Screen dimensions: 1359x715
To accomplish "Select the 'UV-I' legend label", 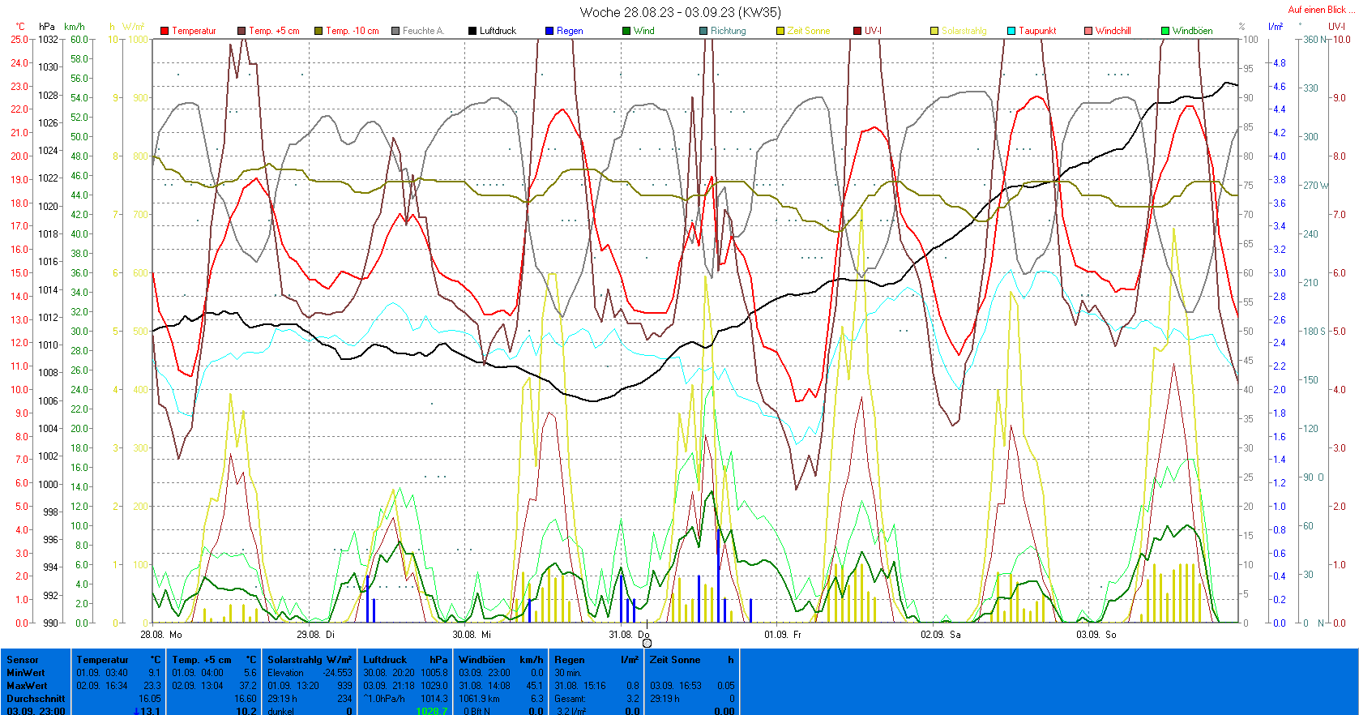I will pyautogui.click(x=873, y=31).
